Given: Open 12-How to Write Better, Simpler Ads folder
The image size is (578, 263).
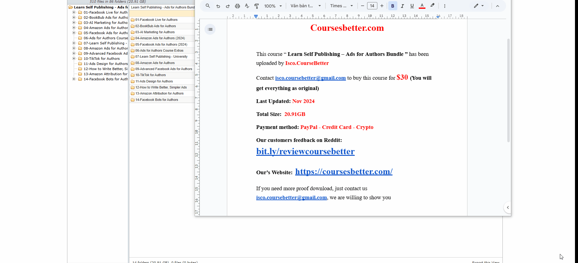Looking at the screenshot, I should click(x=161, y=88).
